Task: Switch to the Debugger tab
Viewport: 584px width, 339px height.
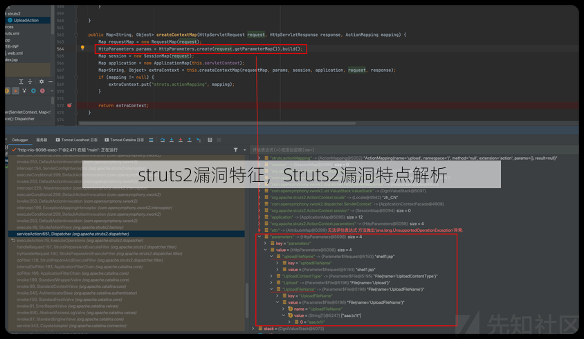Action: [x=20, y=140]
